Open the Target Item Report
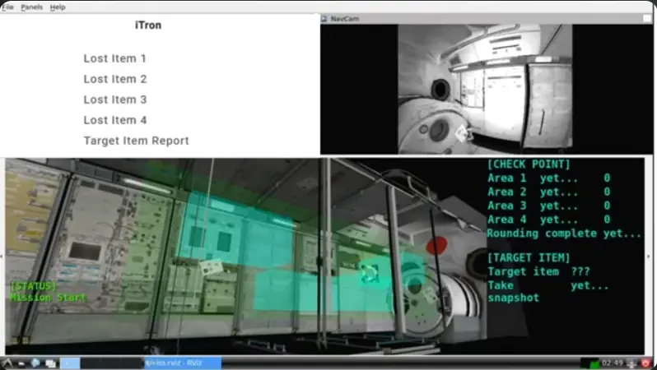657x370 pixels. [136, 141]
